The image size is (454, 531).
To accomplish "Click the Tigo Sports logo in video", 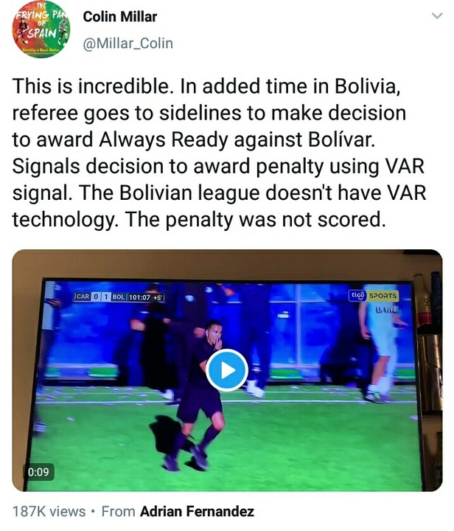I will 374,296.
